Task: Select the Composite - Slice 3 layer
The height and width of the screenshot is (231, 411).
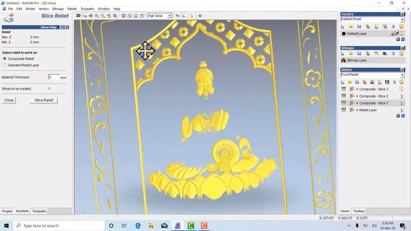Action: (x=374, y=89)
